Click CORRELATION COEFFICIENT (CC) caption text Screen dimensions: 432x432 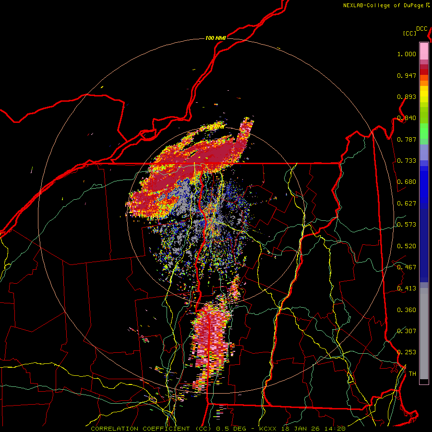pyautogui.click(x=151, y=429)
